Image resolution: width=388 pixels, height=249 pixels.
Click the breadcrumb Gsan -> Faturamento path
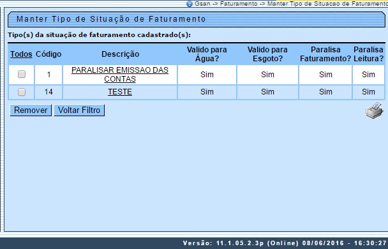pos(291,4)
